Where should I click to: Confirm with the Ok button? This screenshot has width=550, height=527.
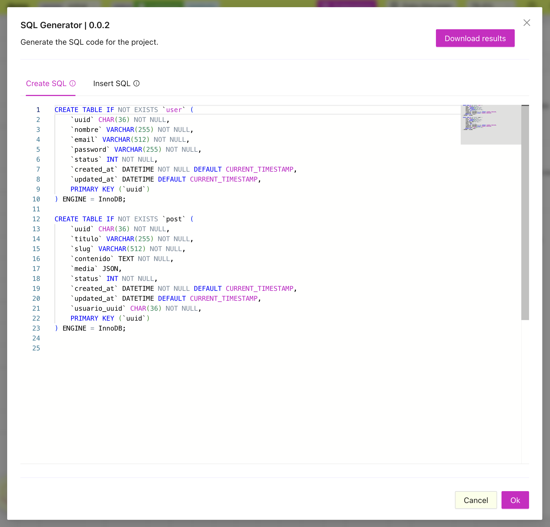tap(515, 500)
